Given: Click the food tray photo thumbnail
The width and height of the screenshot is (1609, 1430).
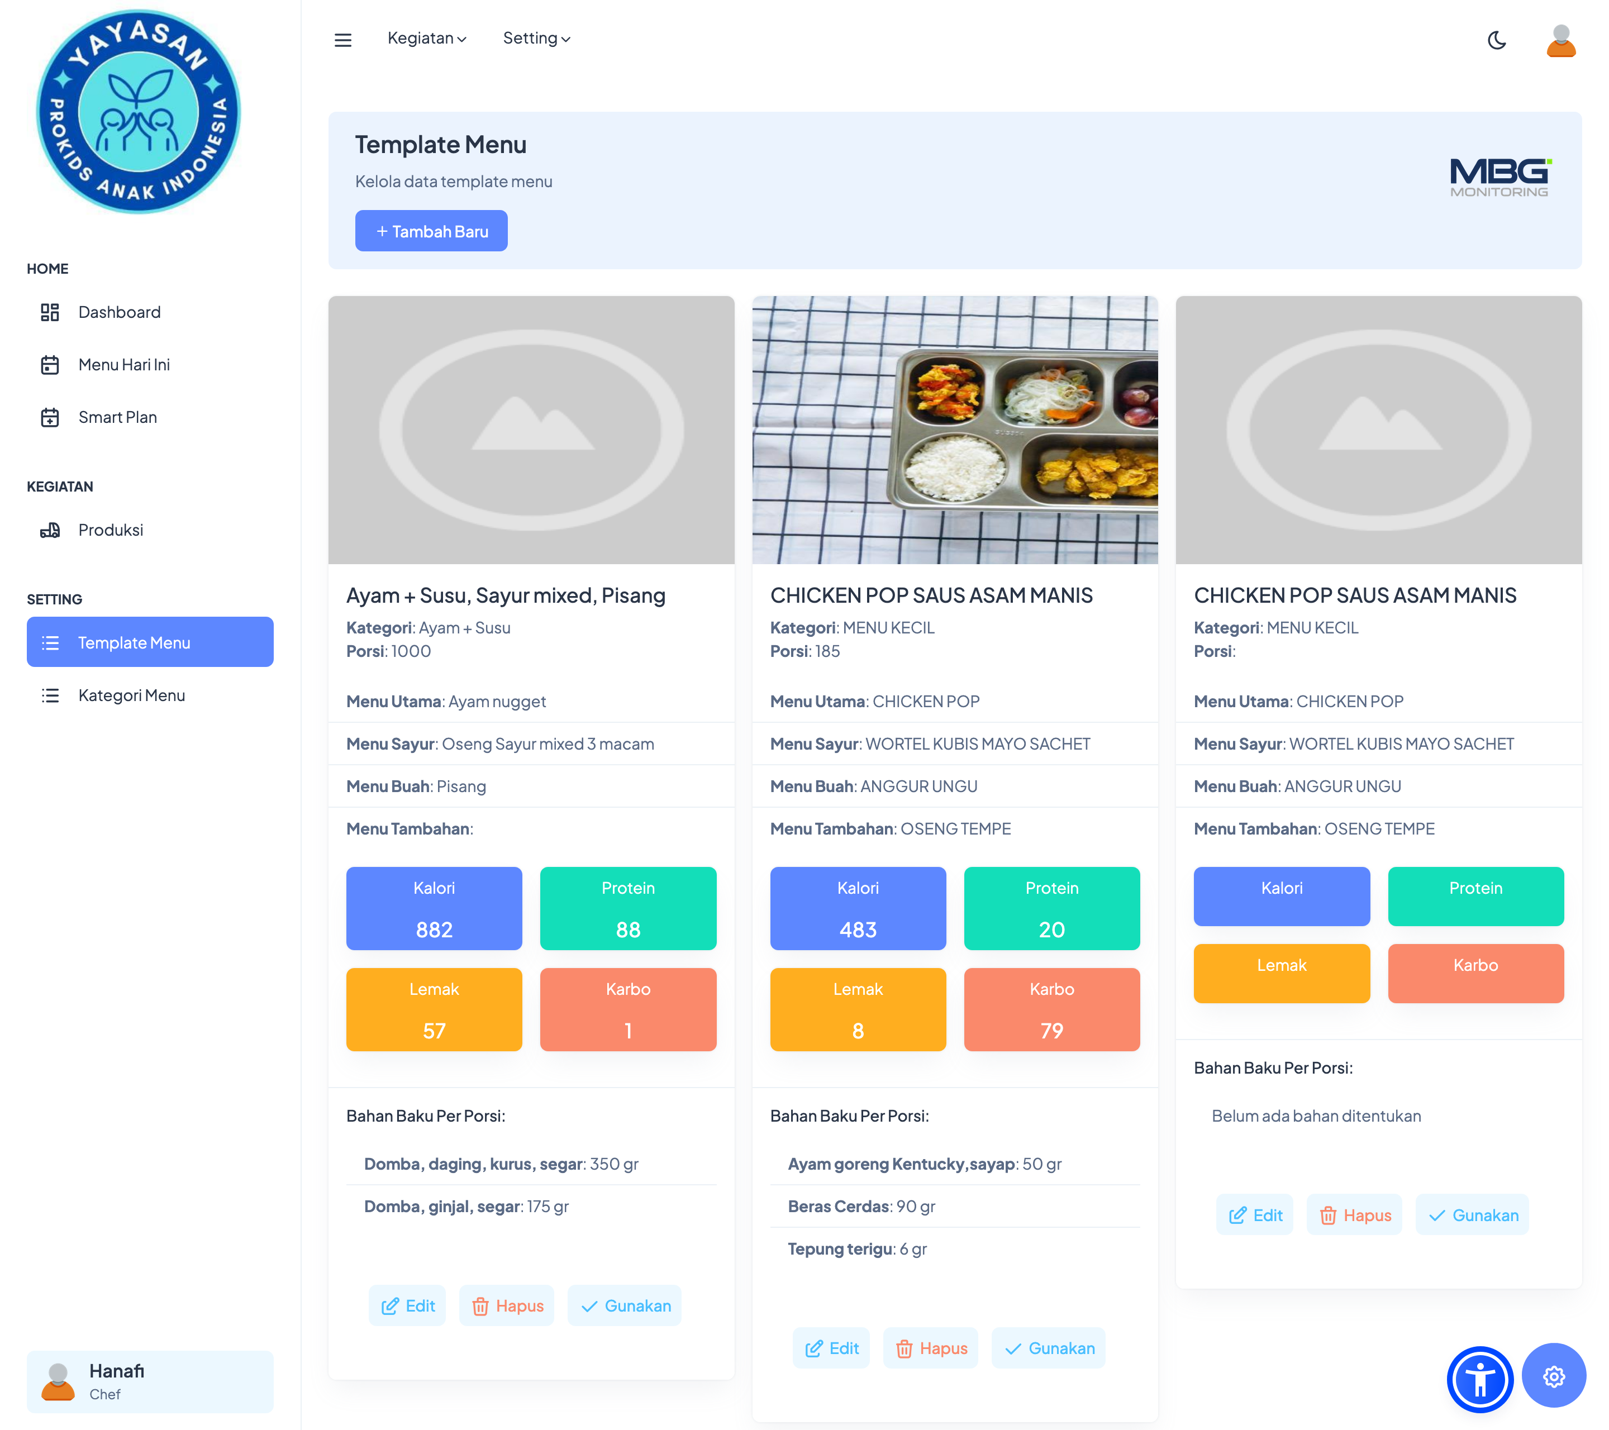Looking at the screenshot, I should [955, 430].
